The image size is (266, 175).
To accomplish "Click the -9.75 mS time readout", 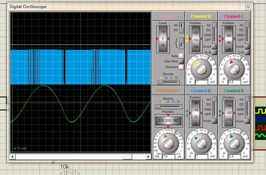I will pyautogui.click(x=20, y=148).
